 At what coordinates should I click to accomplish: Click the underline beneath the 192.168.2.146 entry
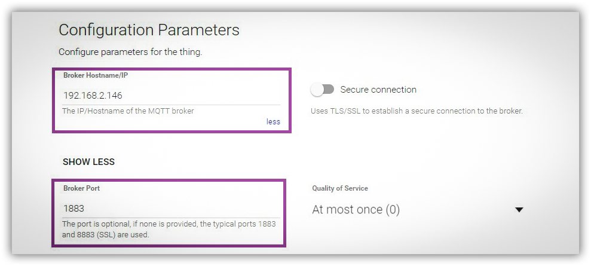tap(172, 105)
